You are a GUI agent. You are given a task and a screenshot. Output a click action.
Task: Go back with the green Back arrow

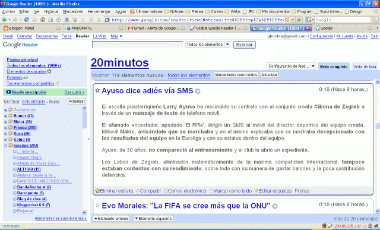pos(4,20)
